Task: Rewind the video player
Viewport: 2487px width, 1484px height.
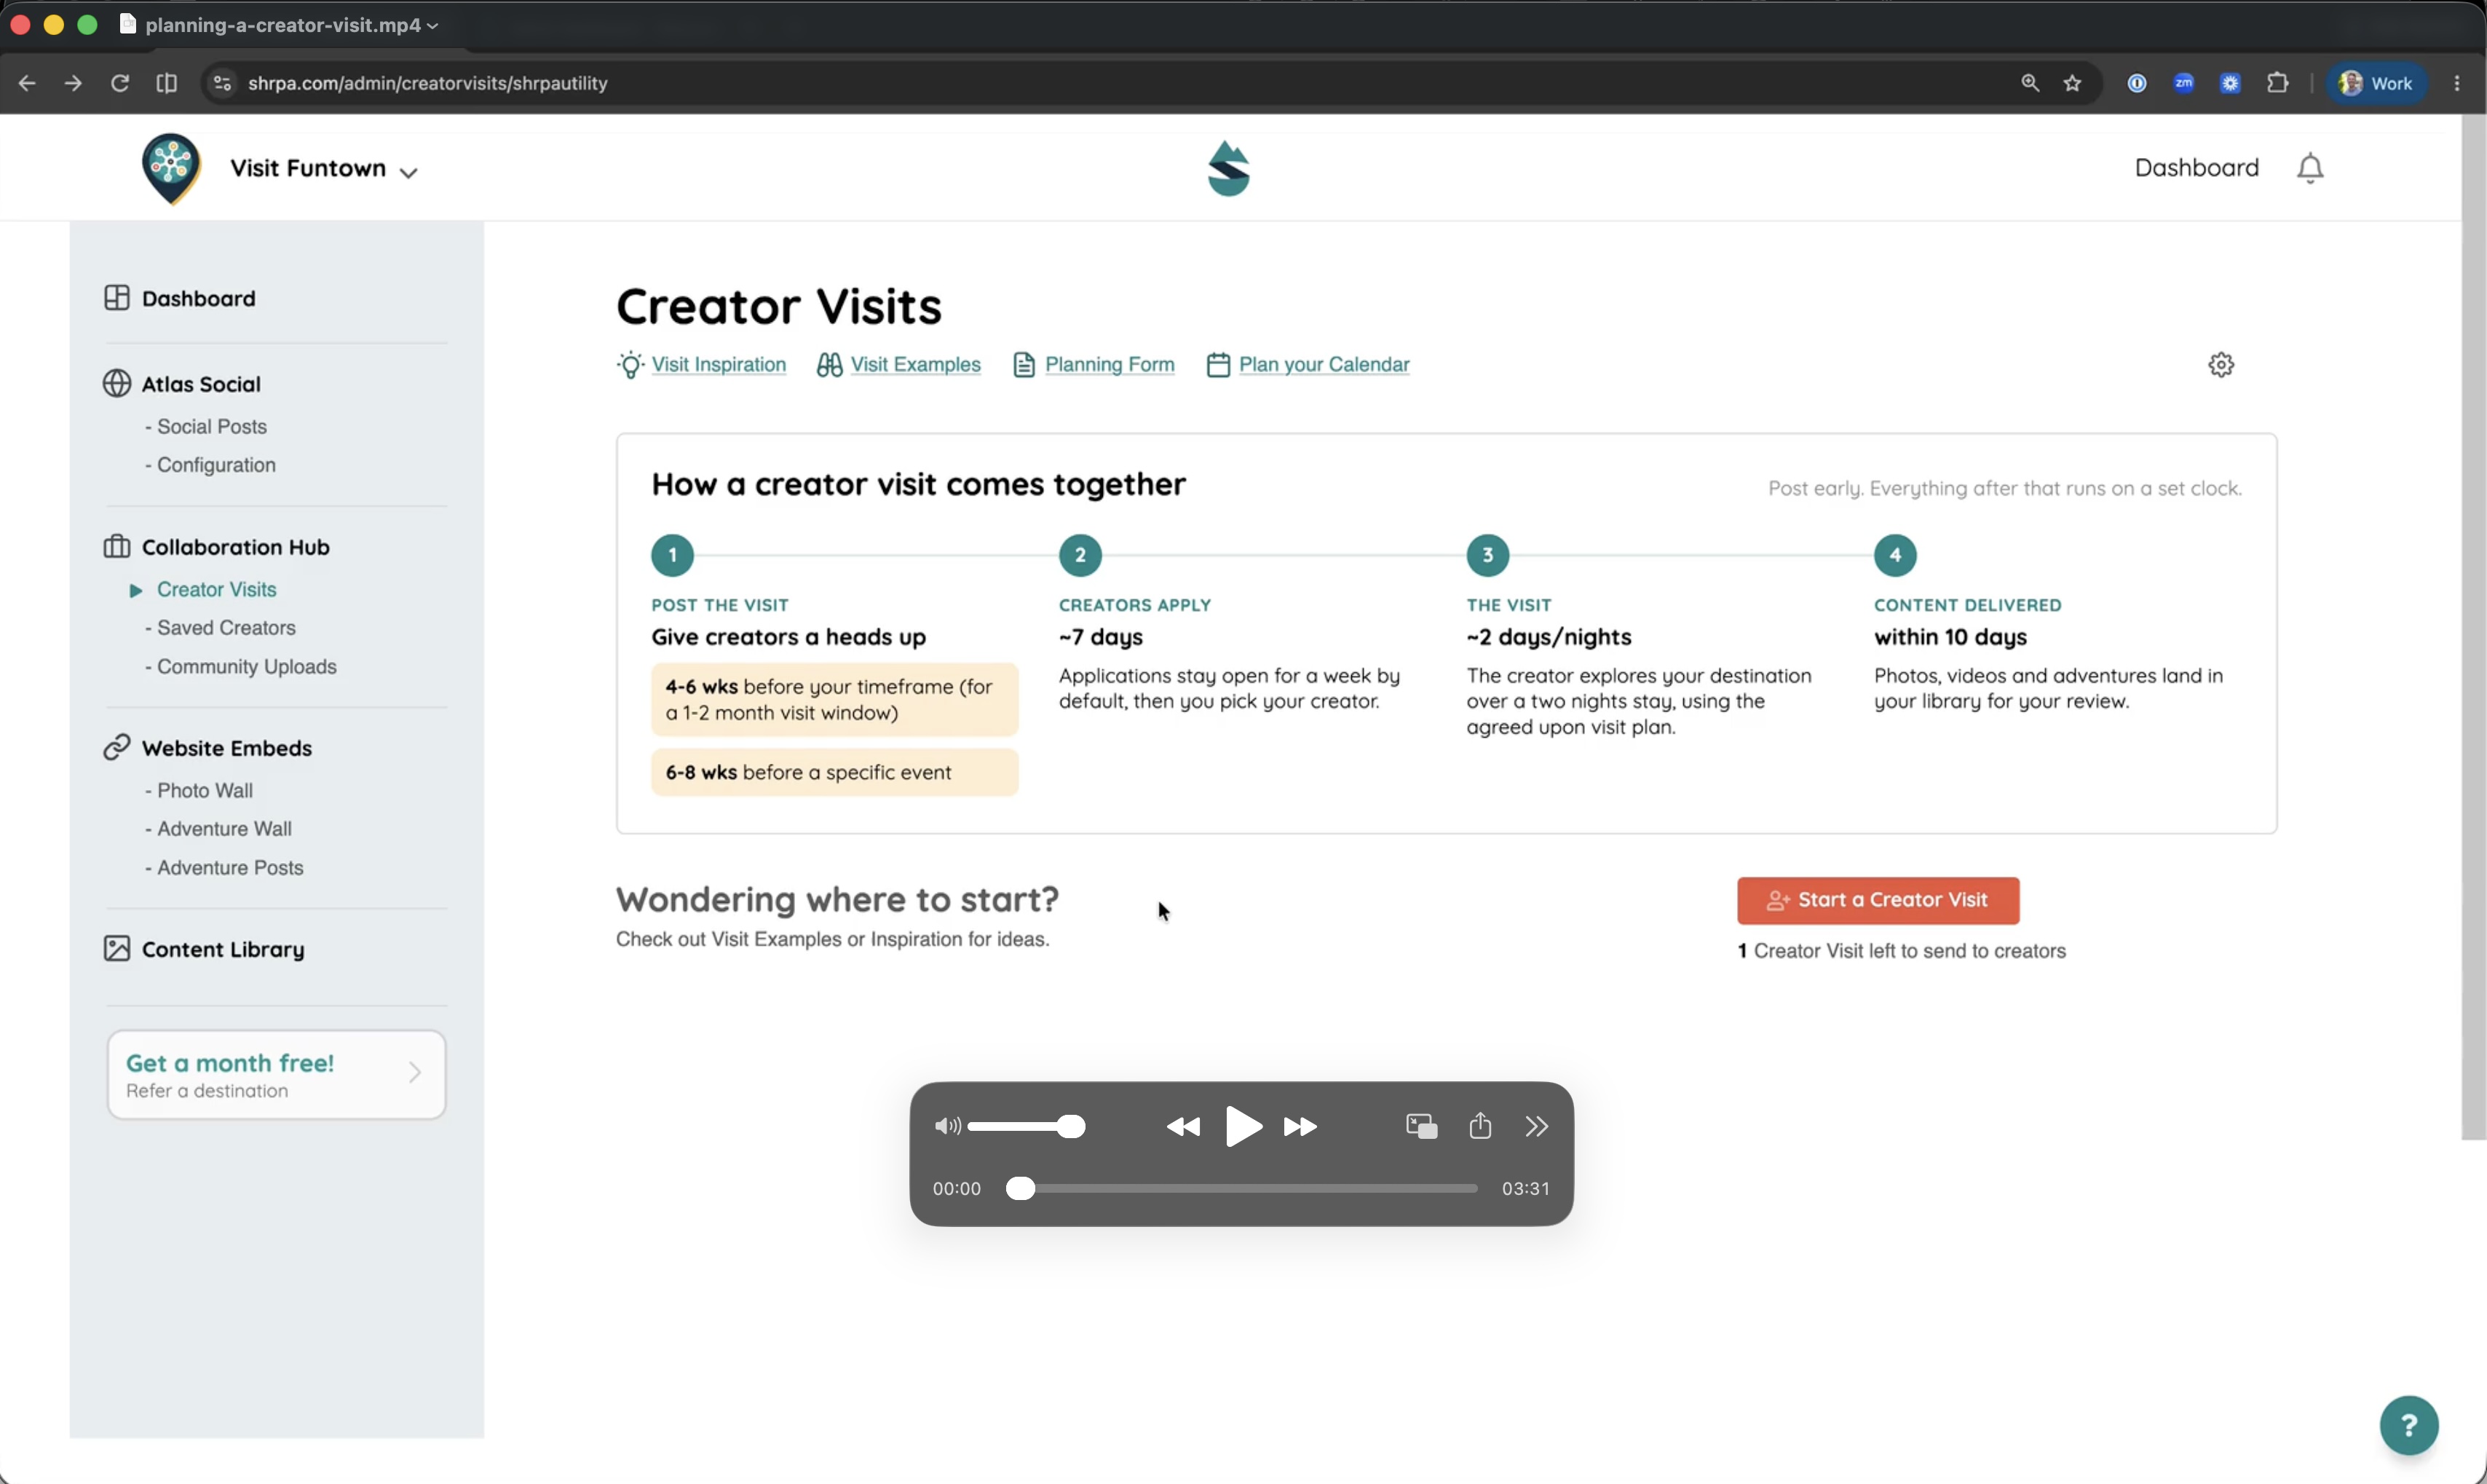Action: click(x=1184, y=1127)
